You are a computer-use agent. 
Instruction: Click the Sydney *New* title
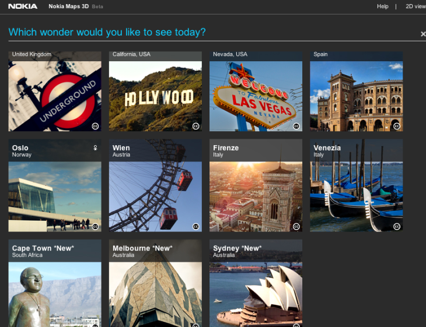tap(237, 248)
